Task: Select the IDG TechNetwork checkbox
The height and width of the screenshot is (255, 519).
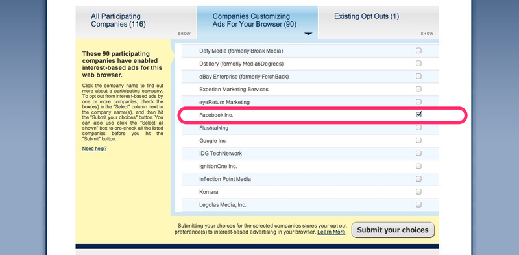Action: coord(418,153)
